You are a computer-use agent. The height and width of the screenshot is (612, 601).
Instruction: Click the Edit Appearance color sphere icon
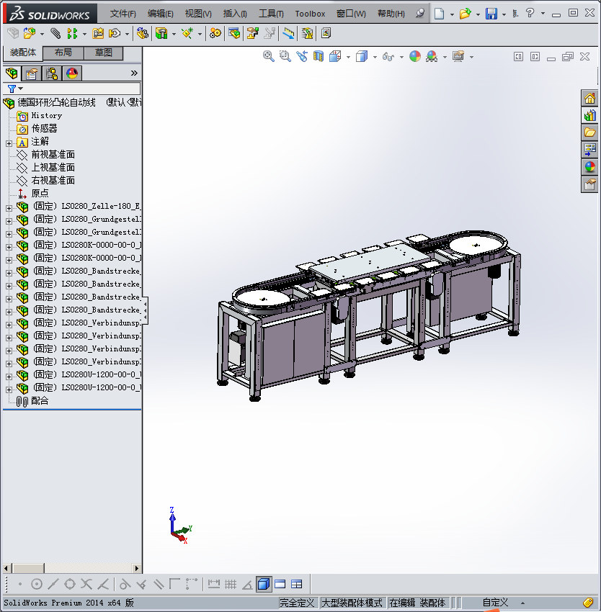414,56
